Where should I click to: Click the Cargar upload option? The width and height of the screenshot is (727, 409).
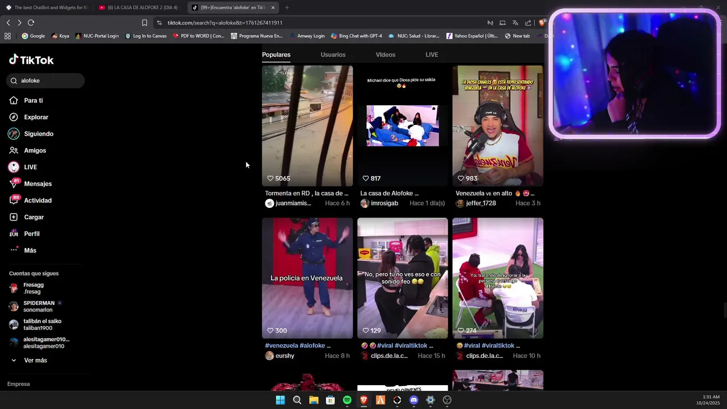click(x=26, y=217)
